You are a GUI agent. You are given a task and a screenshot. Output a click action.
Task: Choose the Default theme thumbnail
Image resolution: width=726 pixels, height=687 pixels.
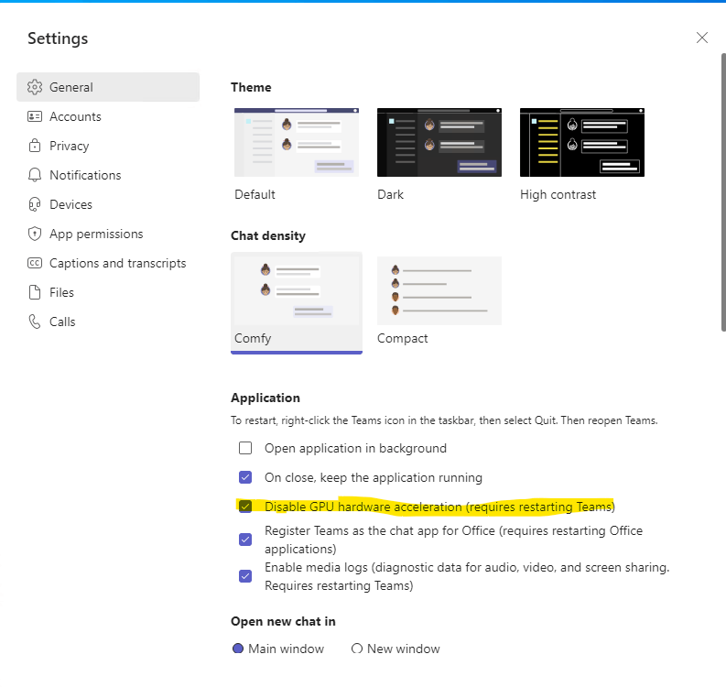(297, 142)
